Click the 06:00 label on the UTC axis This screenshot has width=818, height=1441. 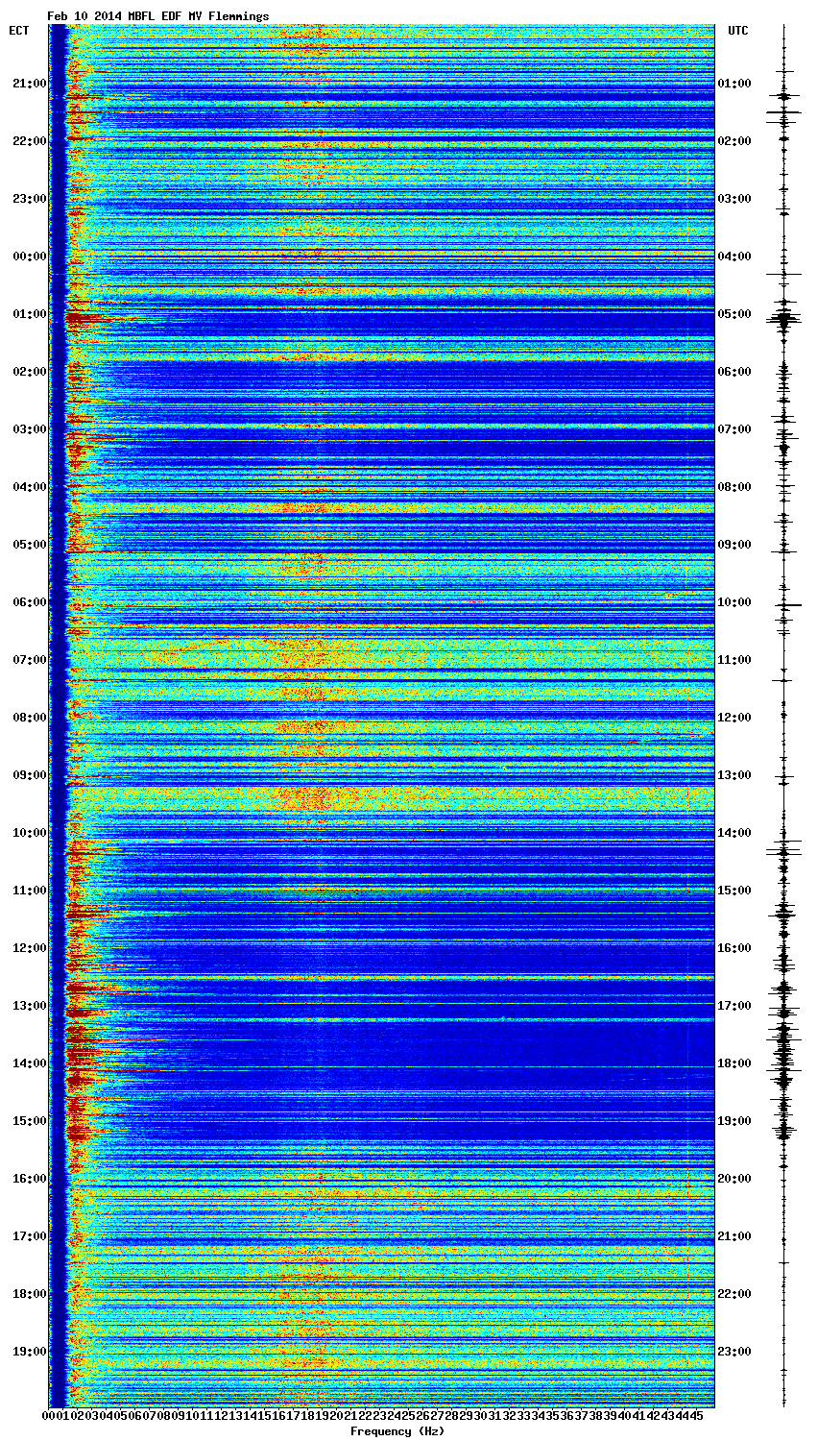(x=734, y=372)
